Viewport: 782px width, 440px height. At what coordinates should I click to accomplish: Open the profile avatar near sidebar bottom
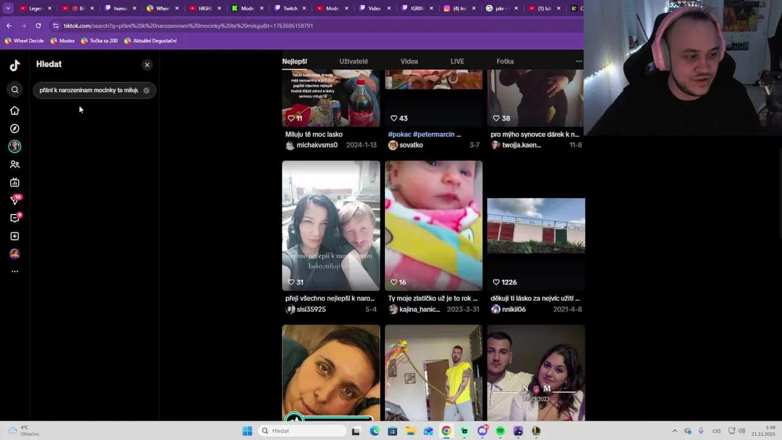click(x=15, y=254)
